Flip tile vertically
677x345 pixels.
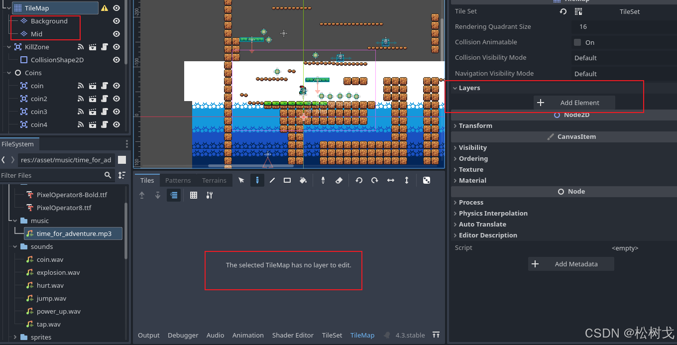407,180
